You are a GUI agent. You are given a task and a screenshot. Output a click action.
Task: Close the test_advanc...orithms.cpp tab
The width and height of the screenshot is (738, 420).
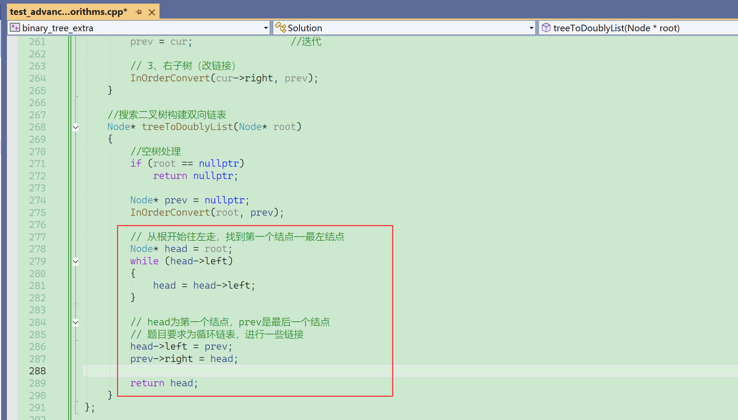(152, 12)
